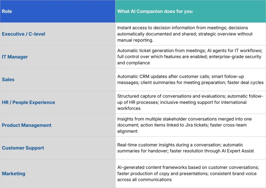
Task: Select the Marketing role label
Action: (x=14, y=174)
